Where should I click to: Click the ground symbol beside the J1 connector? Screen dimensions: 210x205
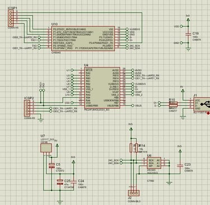(x=183, y=118)
